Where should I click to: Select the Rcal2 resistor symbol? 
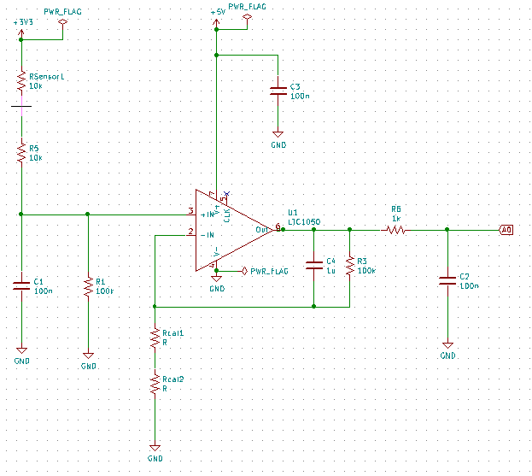(155, 384)
